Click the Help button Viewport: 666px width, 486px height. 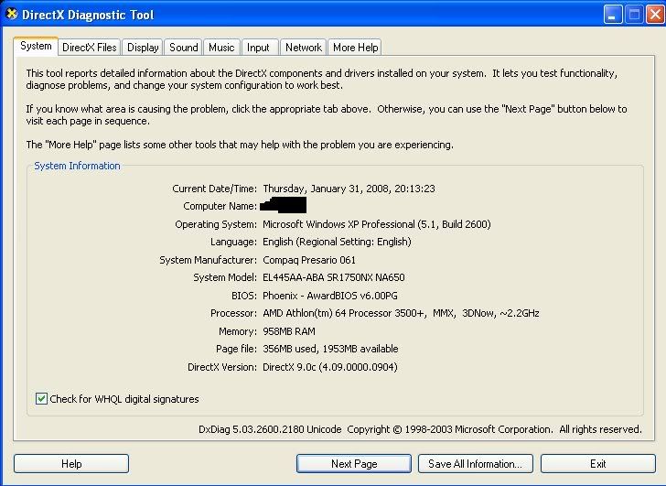pyautogui.click(x=71, y=463)
